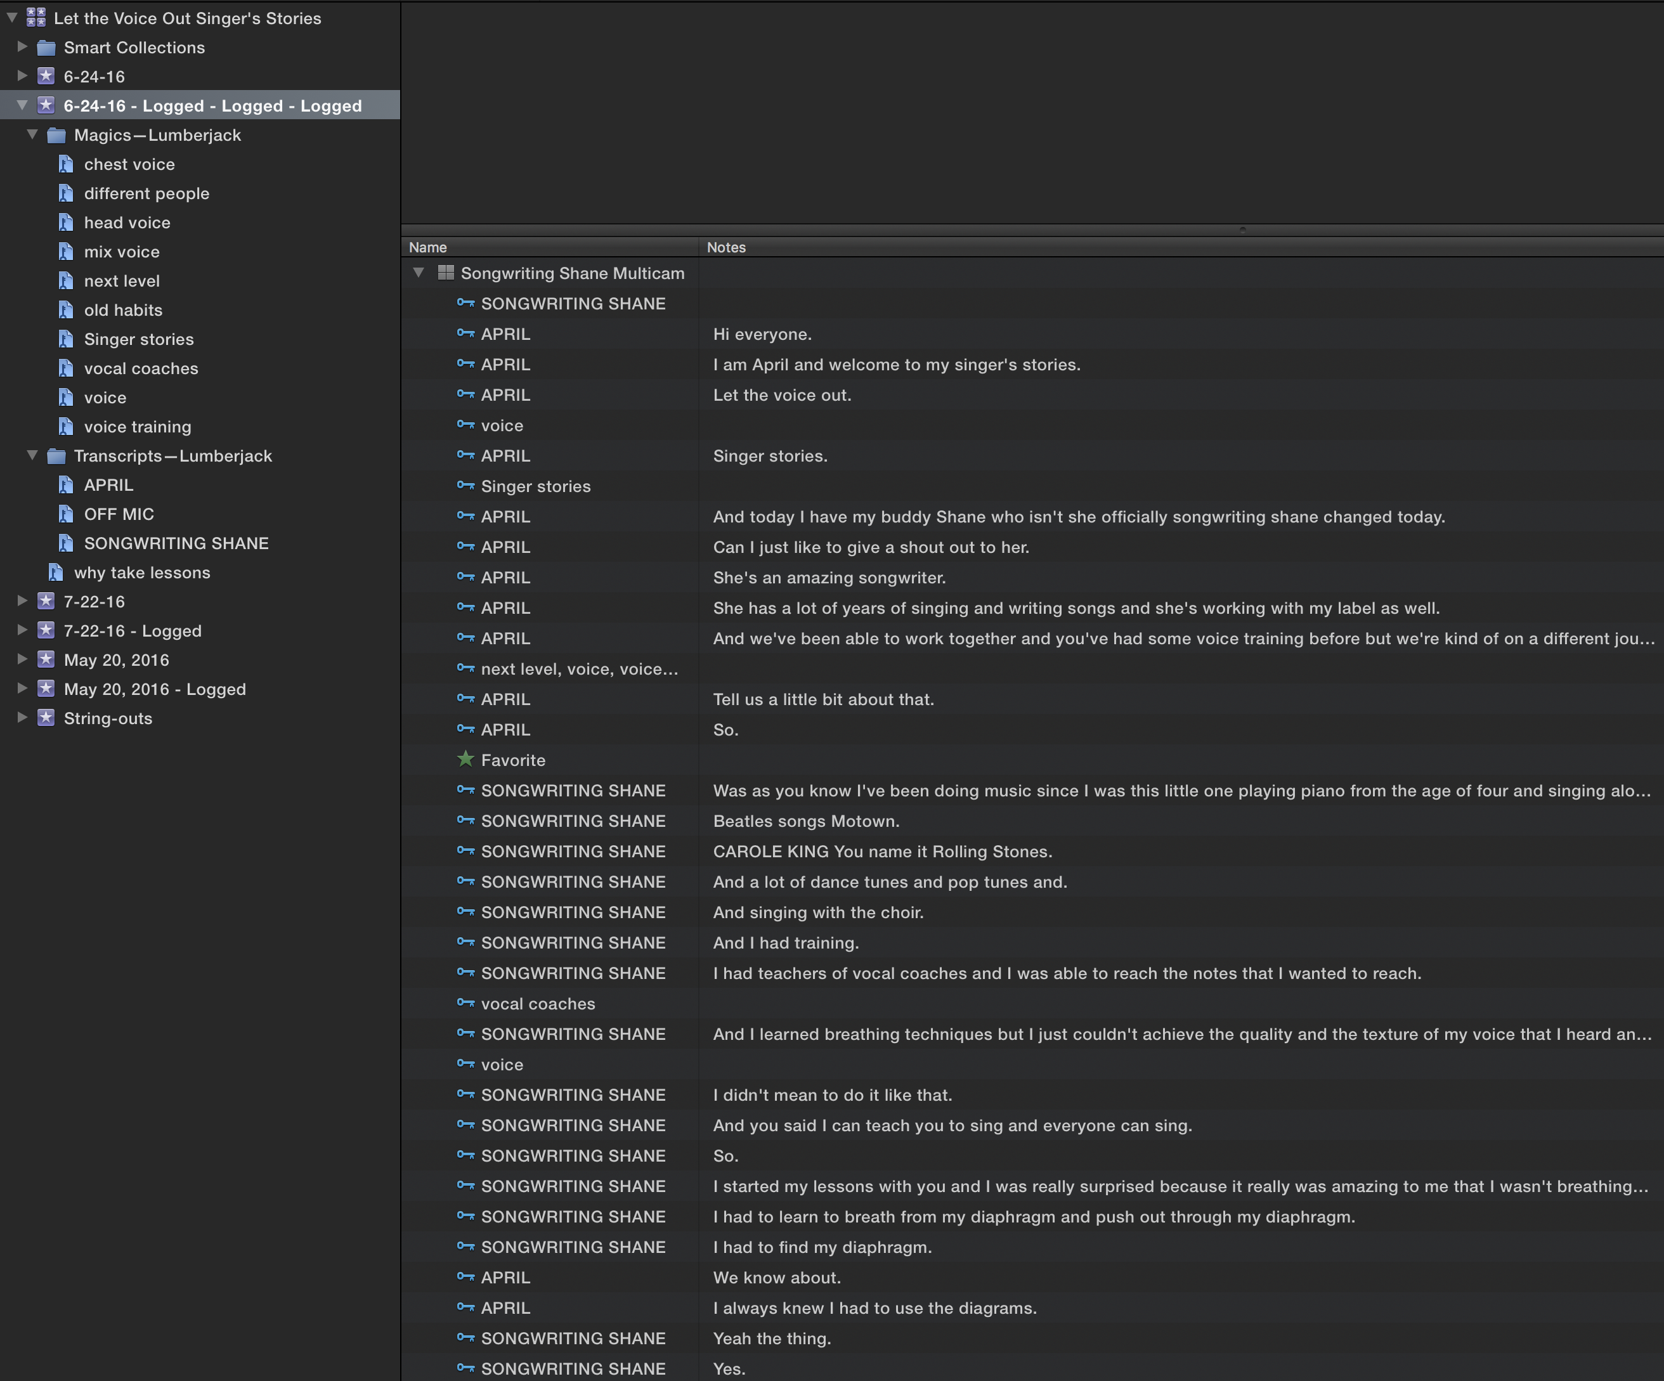Select the 'She's an amazing songwriter.' row
This screenshot has width=1664, height=1381.
point(1032,578)
